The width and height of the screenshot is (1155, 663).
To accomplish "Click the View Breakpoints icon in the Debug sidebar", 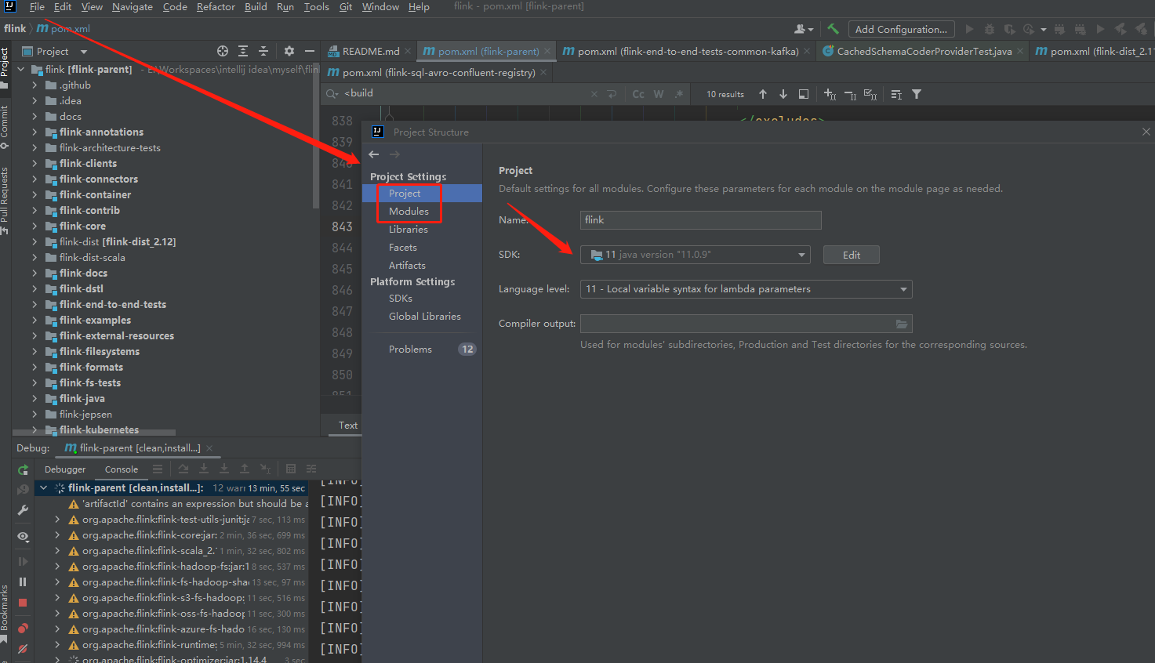I will coord(23,629).
